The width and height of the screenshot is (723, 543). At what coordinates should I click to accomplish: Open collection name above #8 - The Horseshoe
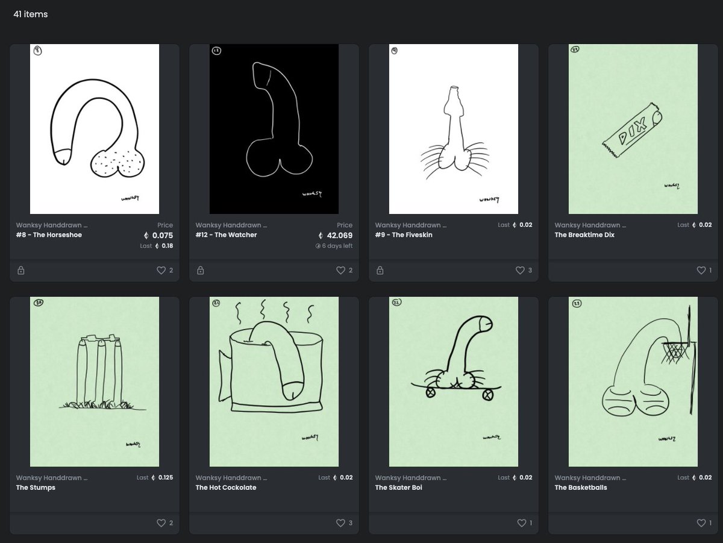52,225
